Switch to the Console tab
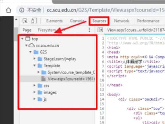The height and width of the screenshot is (124, 165). coord(77,21)
